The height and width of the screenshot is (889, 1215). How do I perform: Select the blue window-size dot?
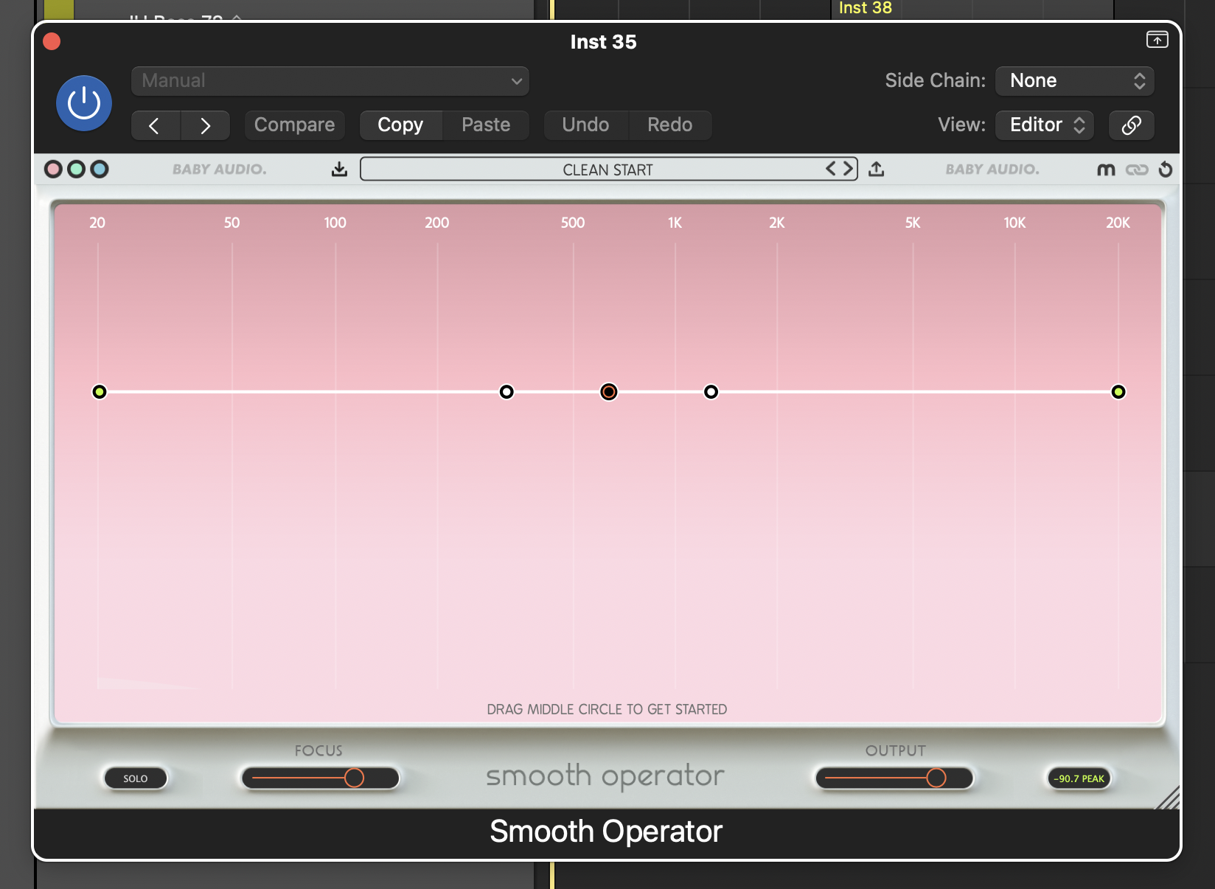click(100, 169)
